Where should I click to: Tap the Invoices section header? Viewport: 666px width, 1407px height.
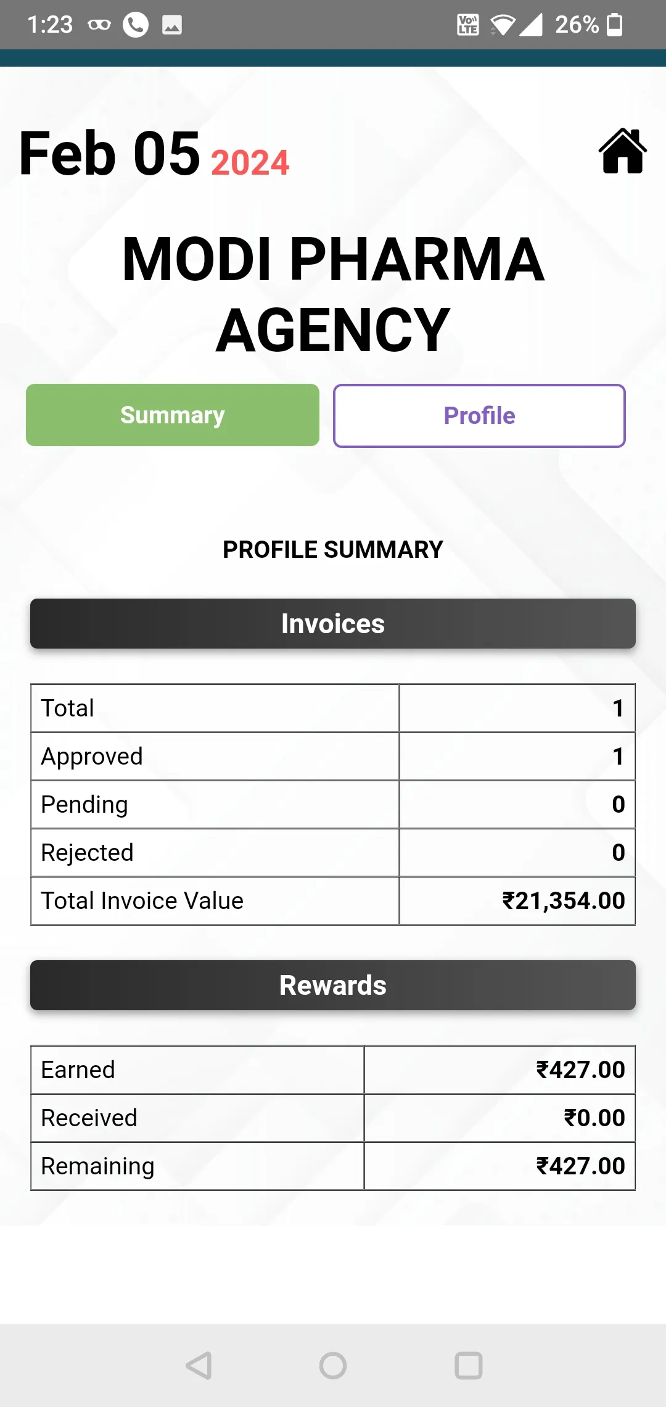333,623
